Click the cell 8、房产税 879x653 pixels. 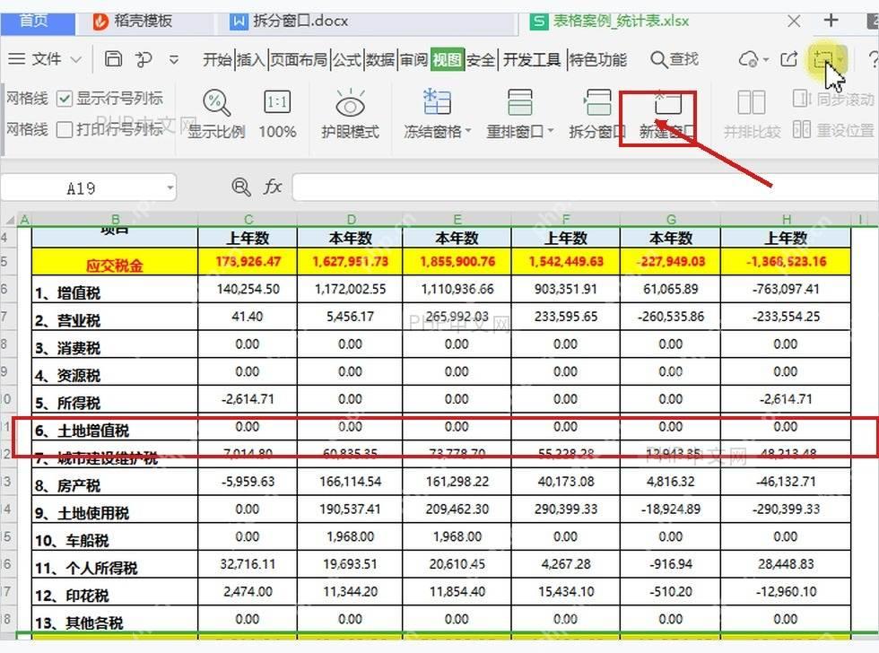pos(115,482)
